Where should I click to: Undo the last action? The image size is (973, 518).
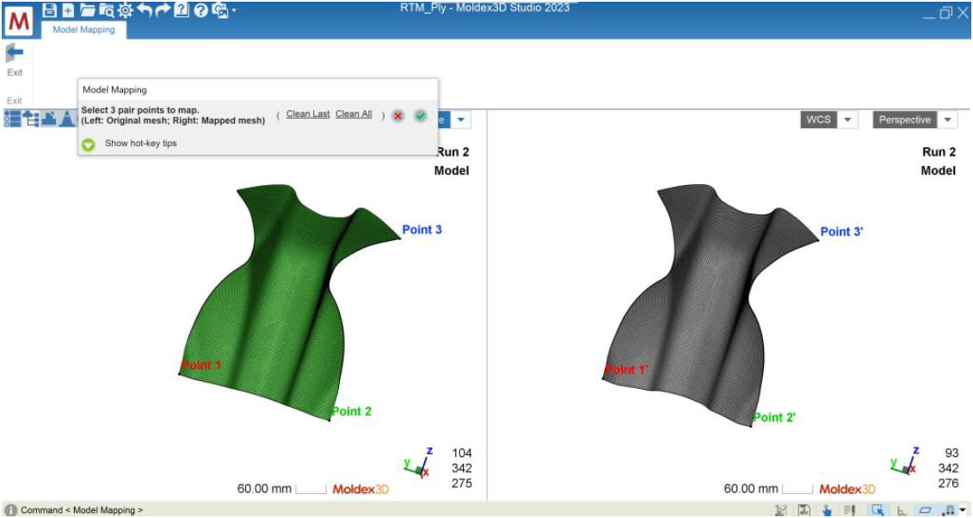tap(144, 10)
